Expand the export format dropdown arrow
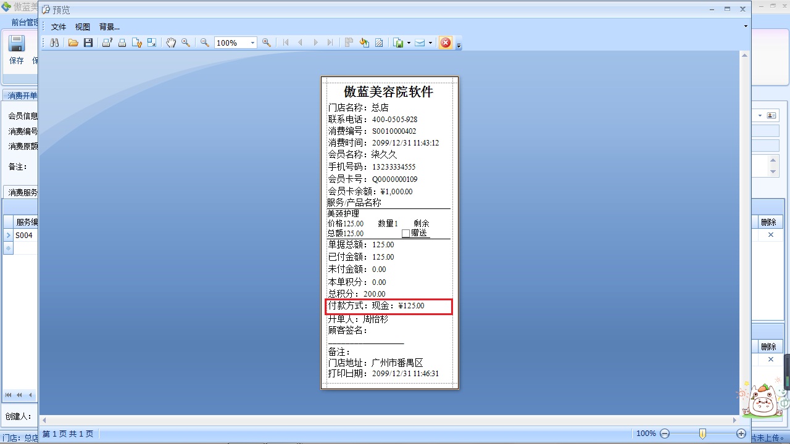790x444 pixels. click(407, 43)
